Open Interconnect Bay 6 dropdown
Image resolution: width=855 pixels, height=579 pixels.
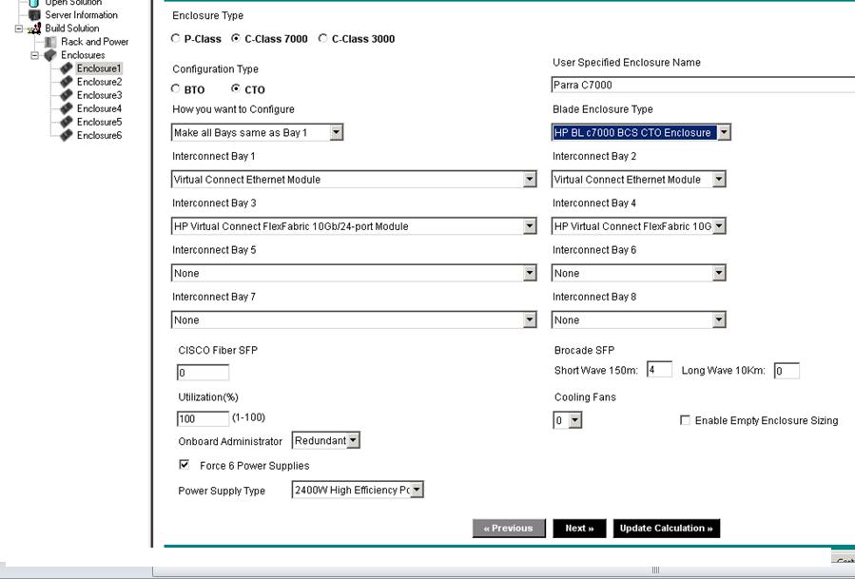pos(638,273)
